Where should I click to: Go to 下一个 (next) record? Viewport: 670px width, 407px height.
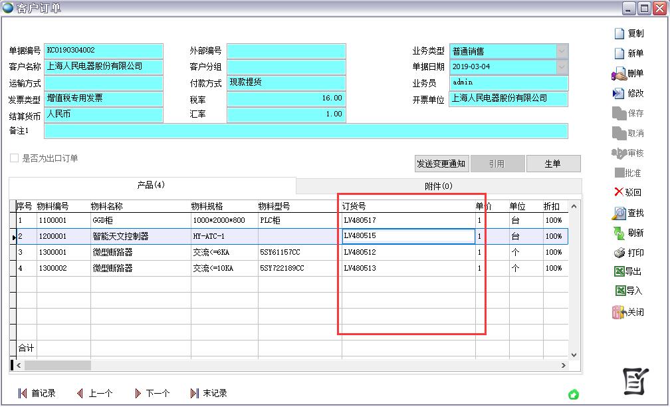point(152,393)
